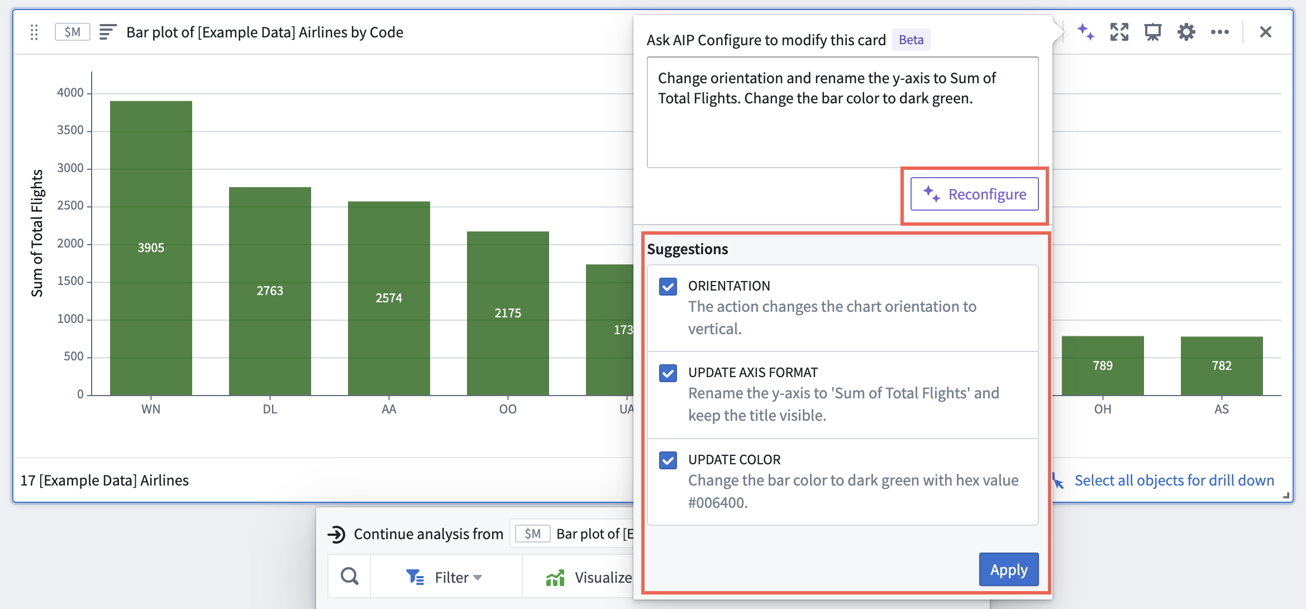Select the WN bar showing 3905
The height and width of the screenshot is (609, 1306).
[x=151, y=248]
